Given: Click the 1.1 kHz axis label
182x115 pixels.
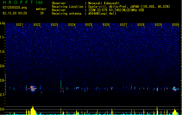Looking at the screenshot, I should (2, 37).
